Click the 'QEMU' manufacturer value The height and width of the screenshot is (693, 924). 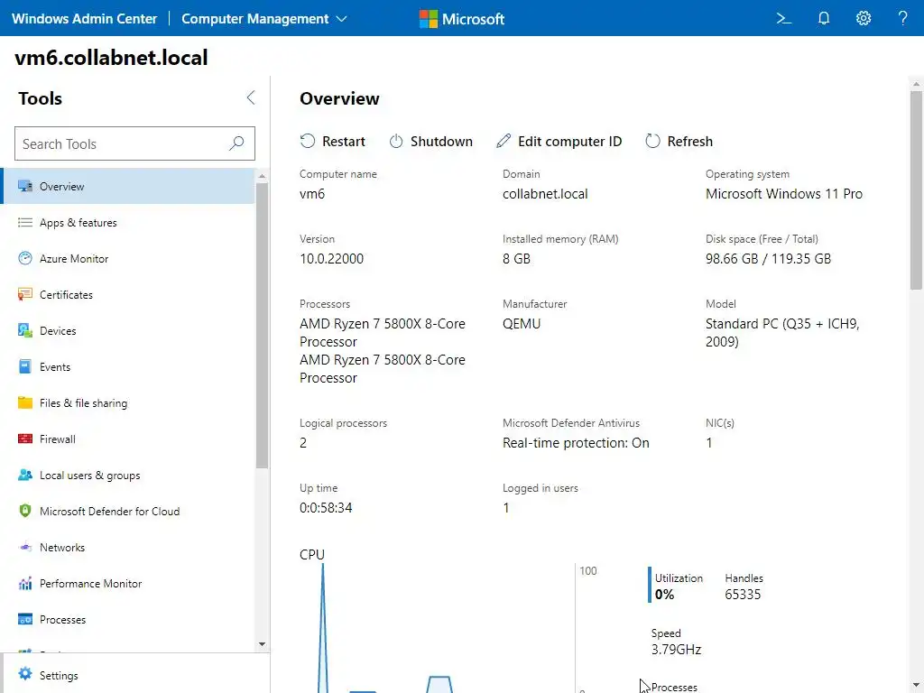click(x=521, y=324)
